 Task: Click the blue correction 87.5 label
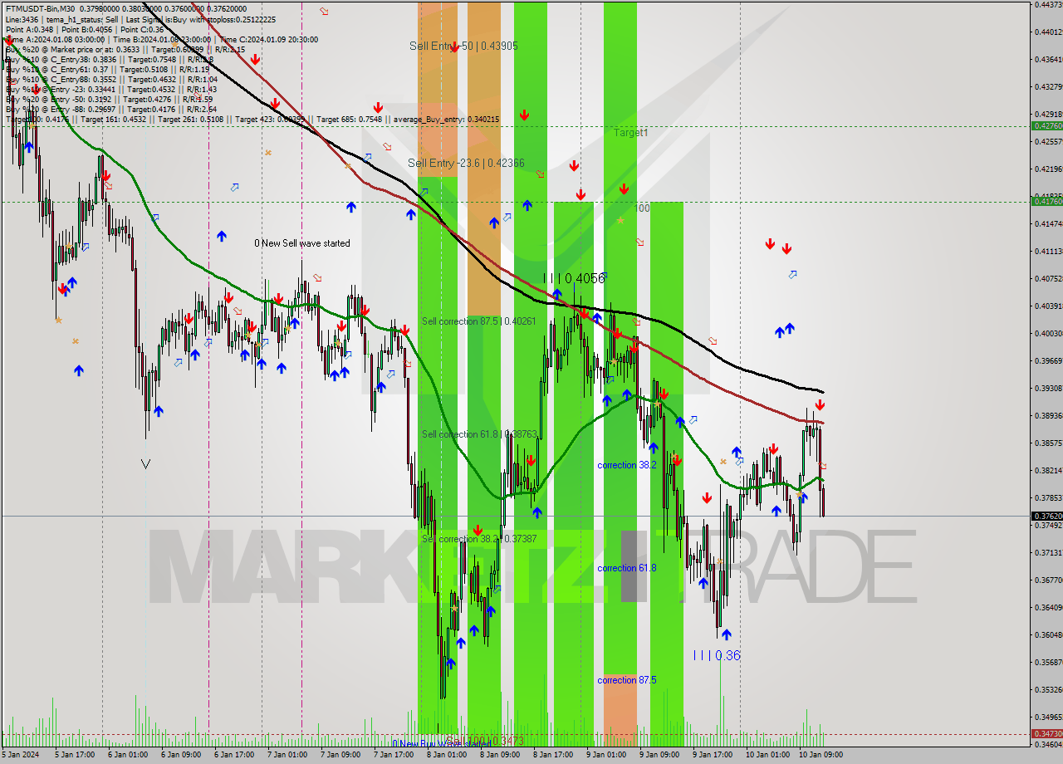tap(627, 679)
